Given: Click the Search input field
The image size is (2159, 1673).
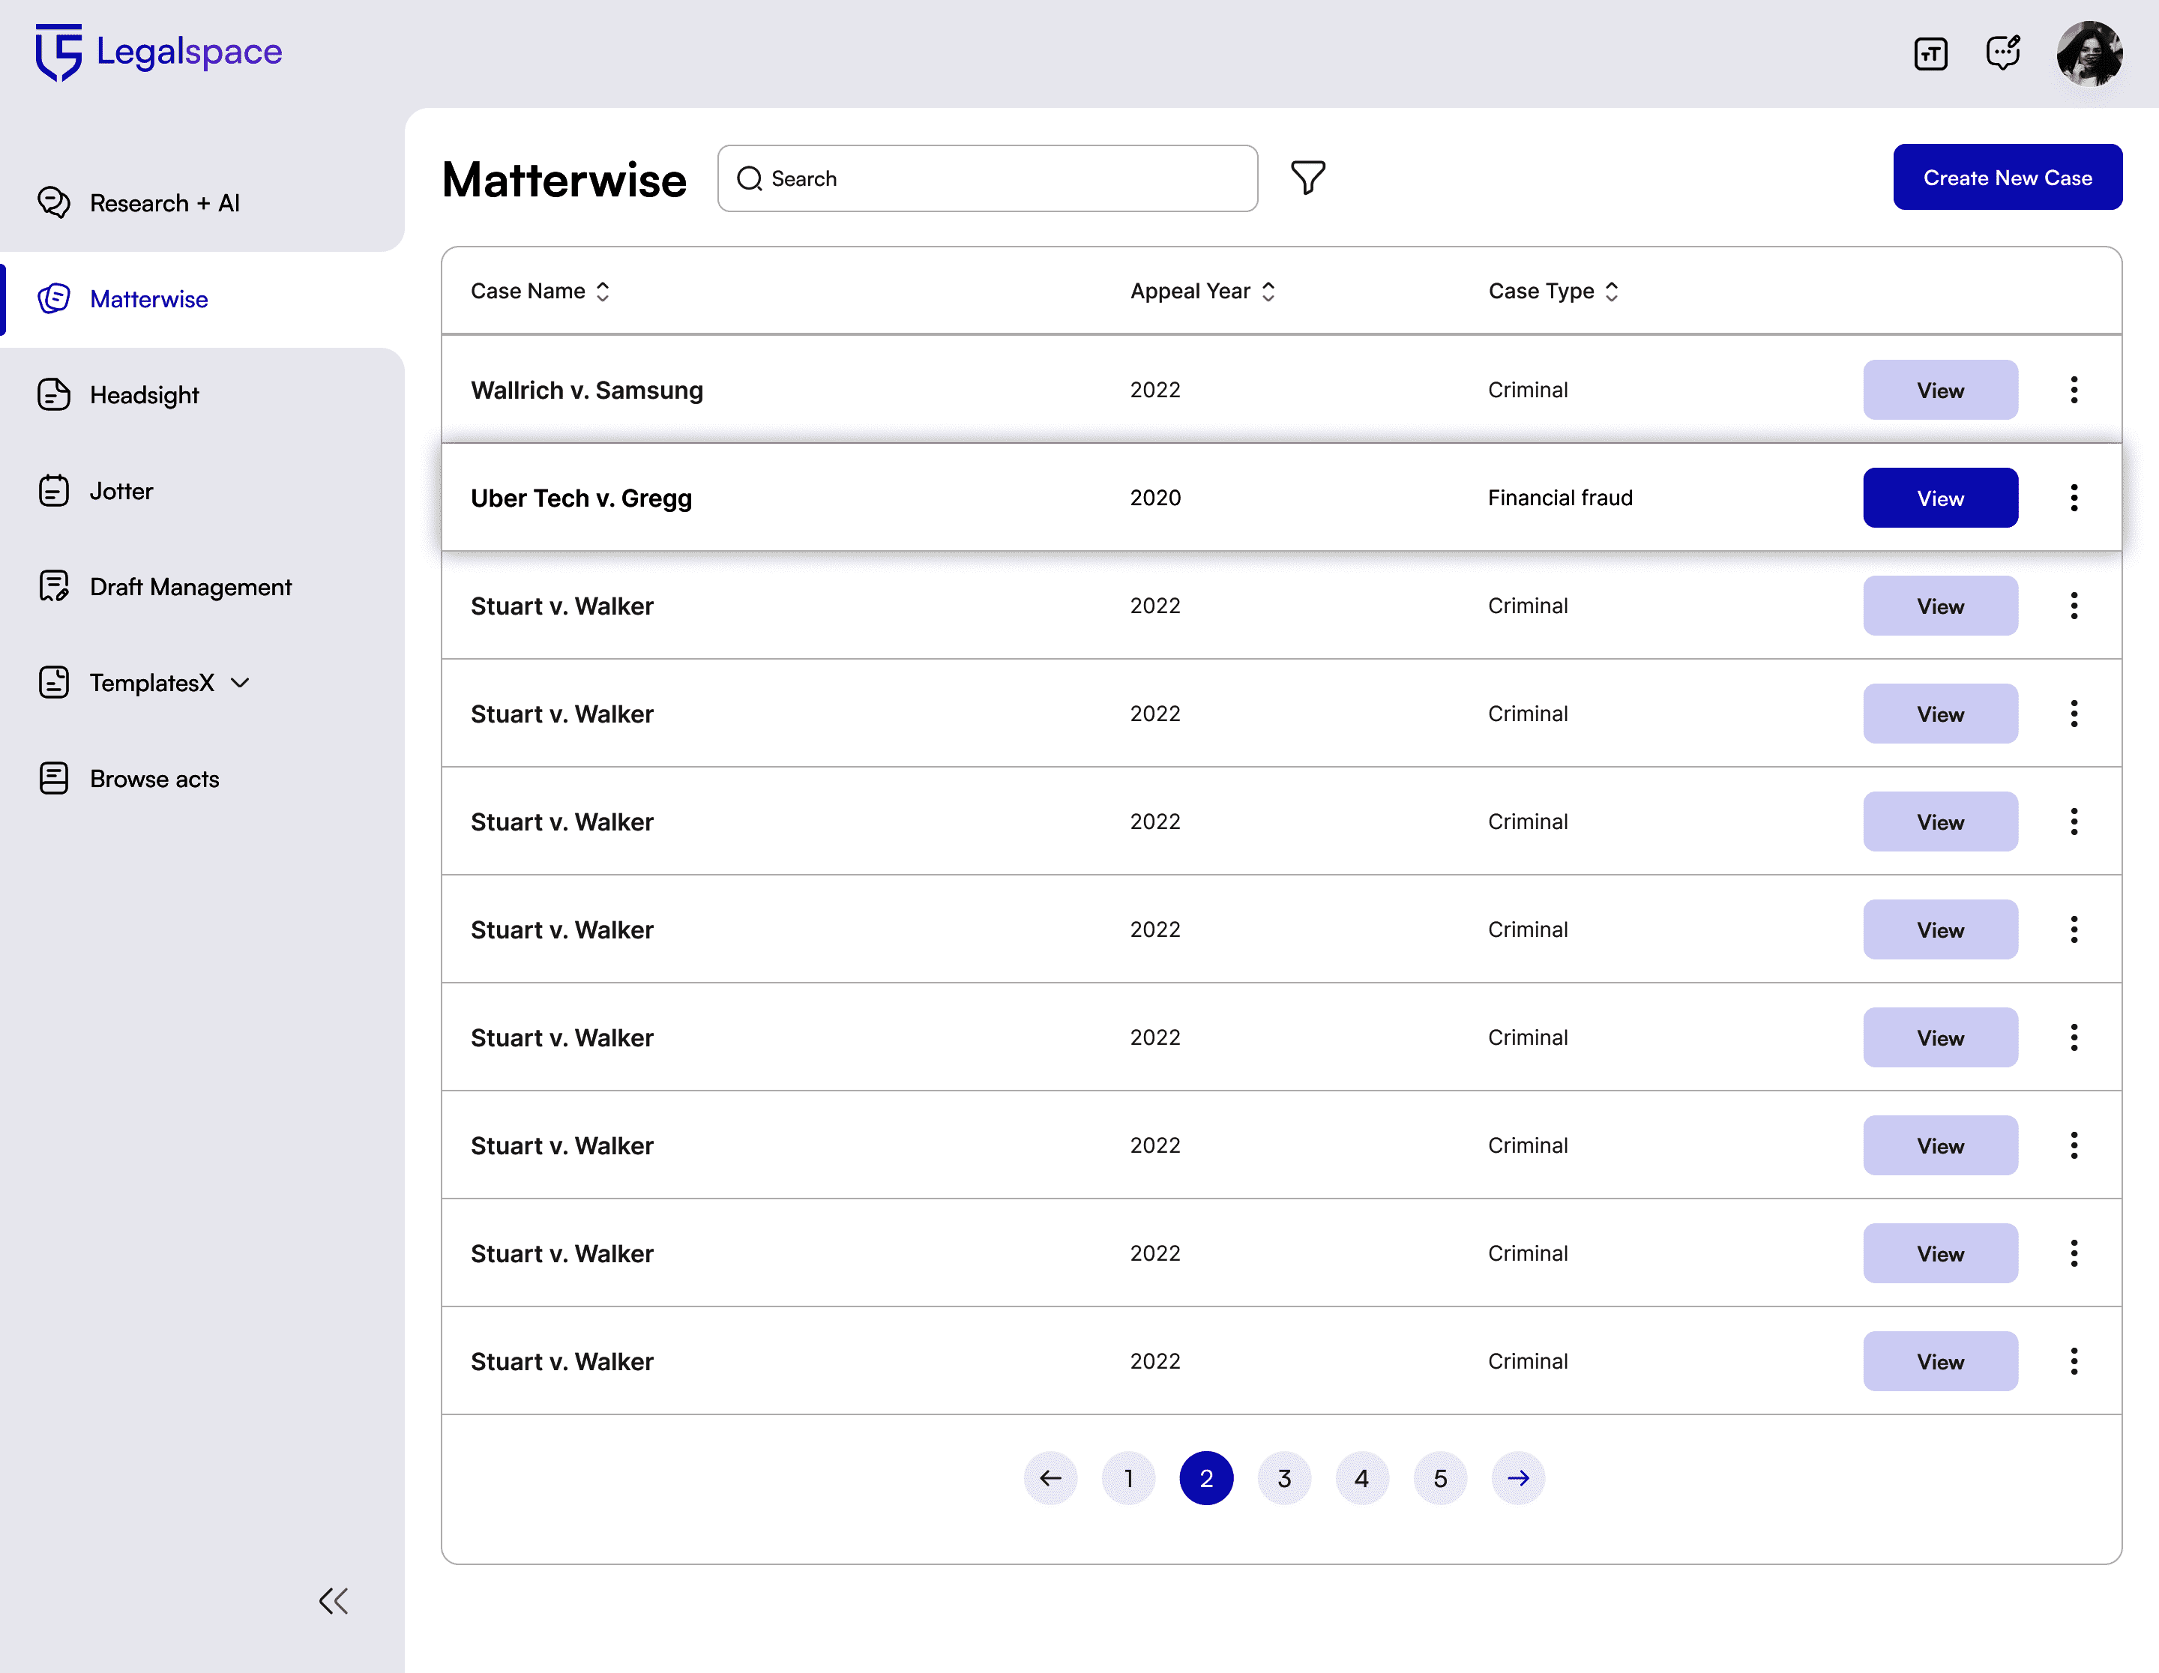Looking at the screenshot, I should pyautogui.click(x=989, y=179).
